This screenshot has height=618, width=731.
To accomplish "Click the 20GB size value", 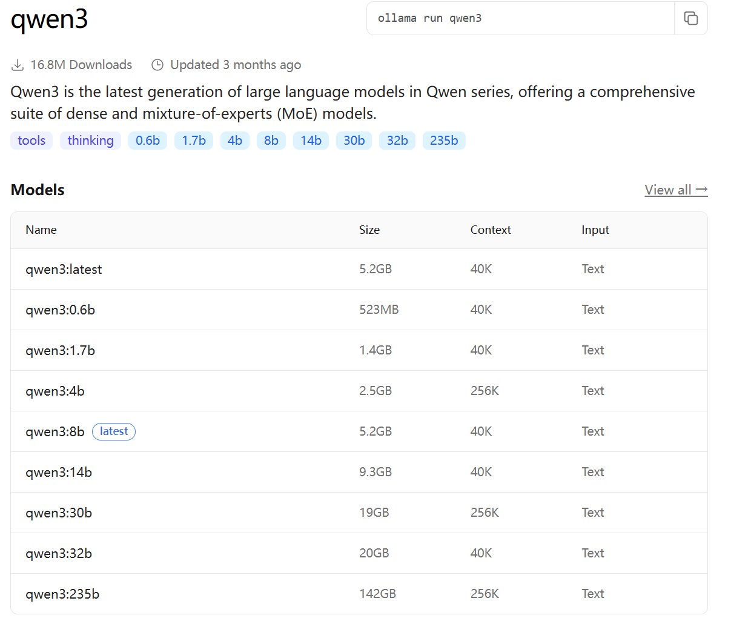I will coord(374,553).
